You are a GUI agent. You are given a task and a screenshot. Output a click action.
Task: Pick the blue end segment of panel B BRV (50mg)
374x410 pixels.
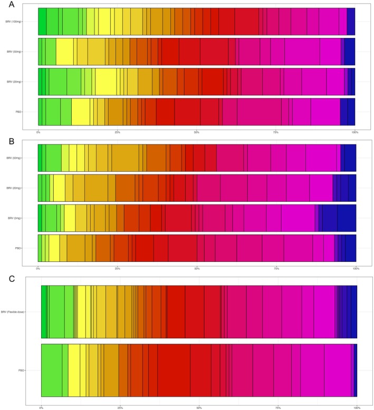pos(350,158)
